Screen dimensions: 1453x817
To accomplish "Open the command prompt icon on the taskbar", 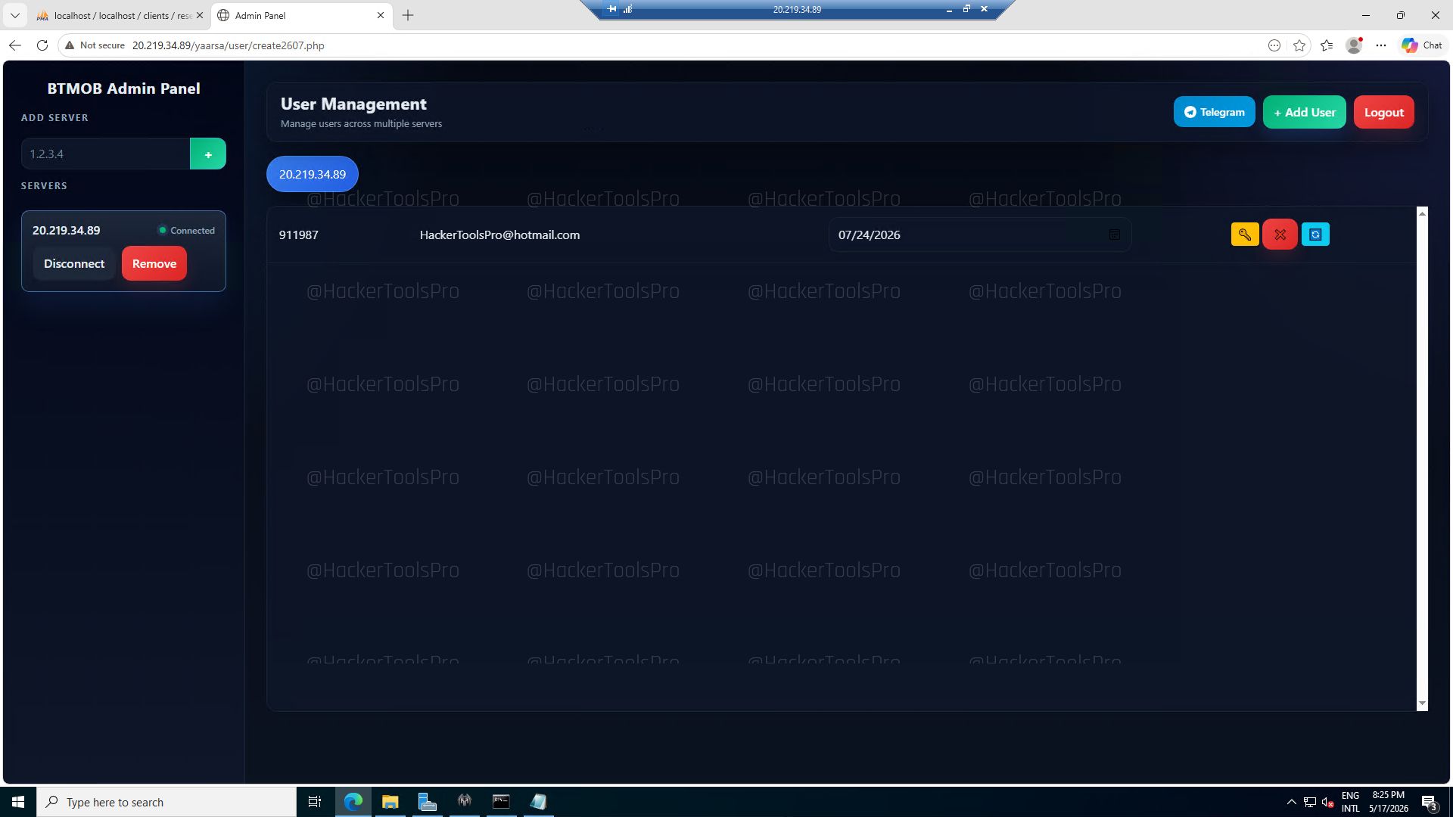I will tap(501, 802).
